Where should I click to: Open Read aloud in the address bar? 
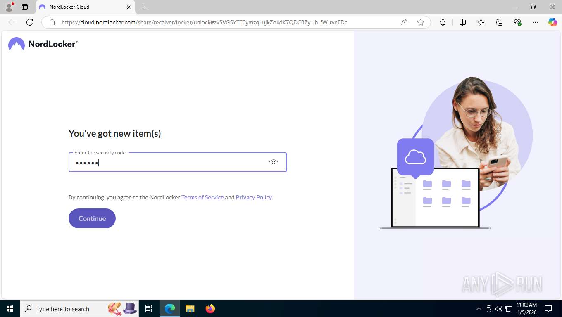[x=404, y=22]
